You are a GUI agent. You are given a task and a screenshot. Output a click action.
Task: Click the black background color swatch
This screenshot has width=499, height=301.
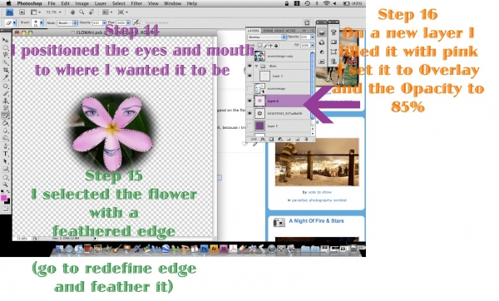(x=7, y=201)
